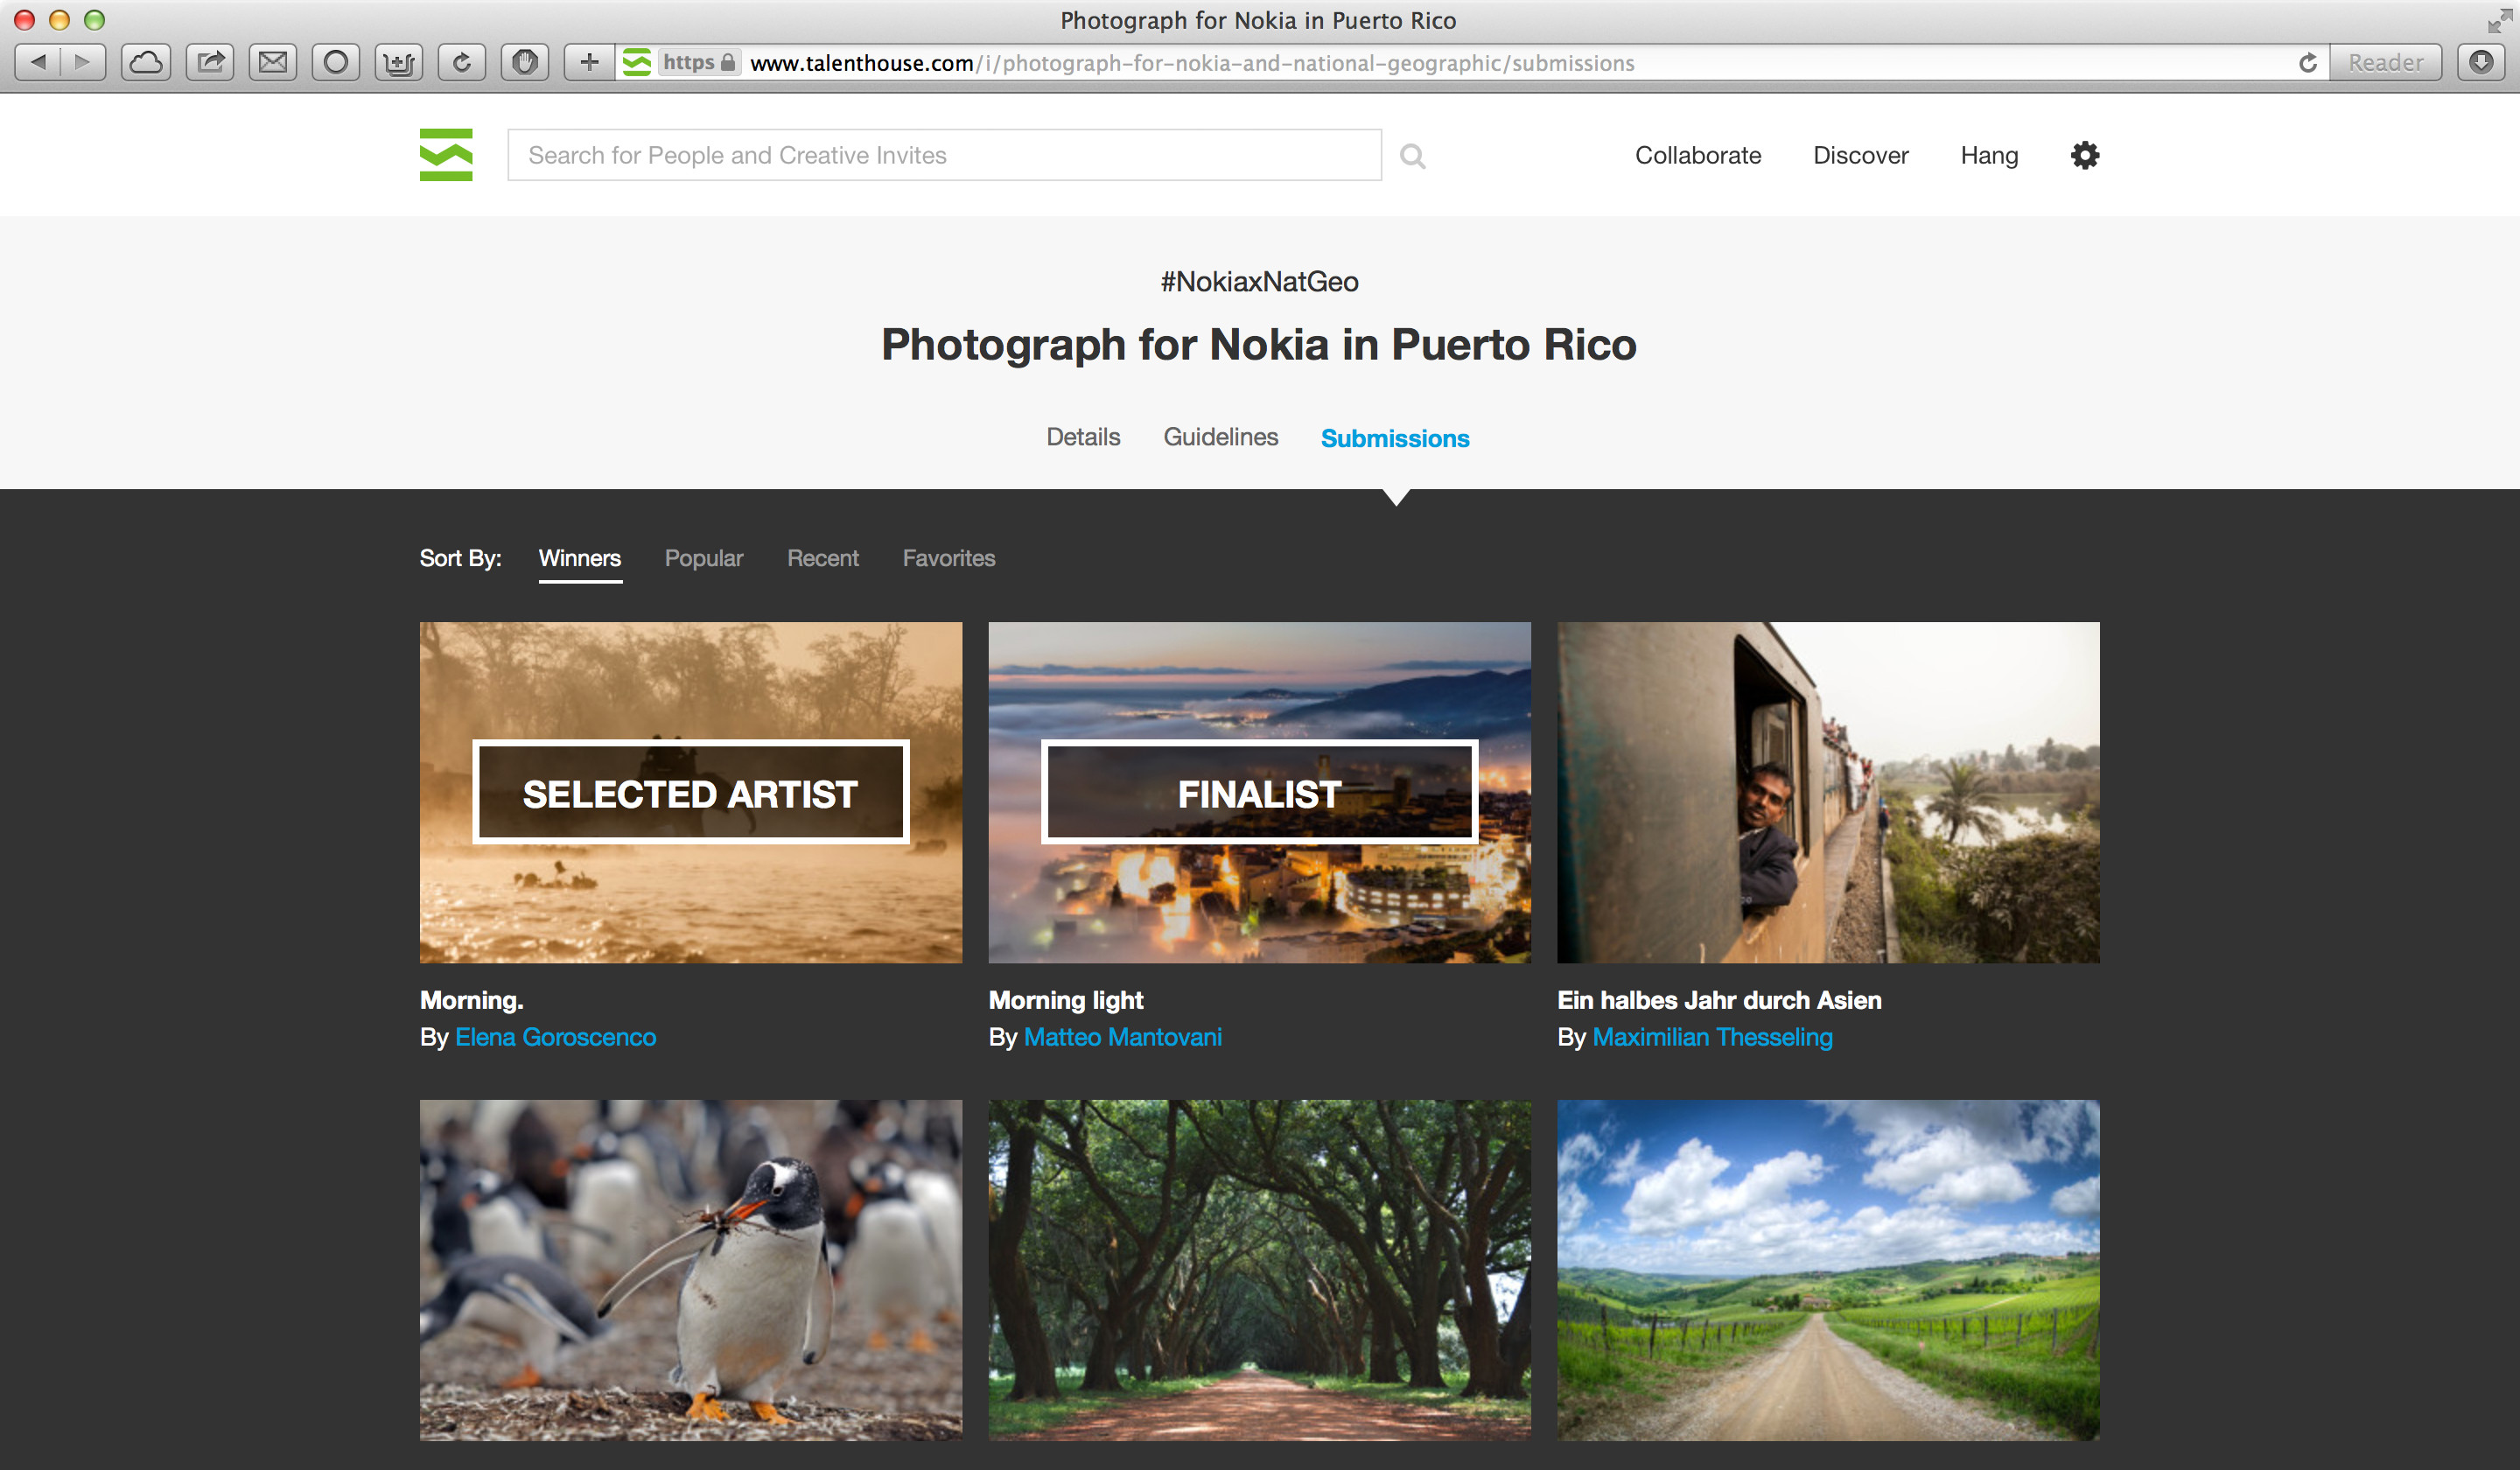Open the tree tunnel road photo
The image size is (2520, 1470).
pos(1260,1270)
